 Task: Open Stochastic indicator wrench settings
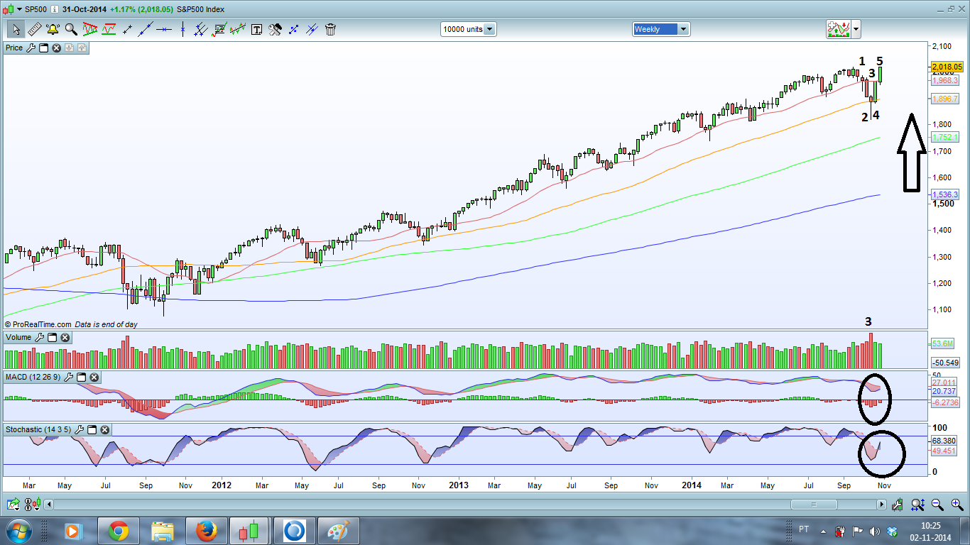[x=80, y=429]
